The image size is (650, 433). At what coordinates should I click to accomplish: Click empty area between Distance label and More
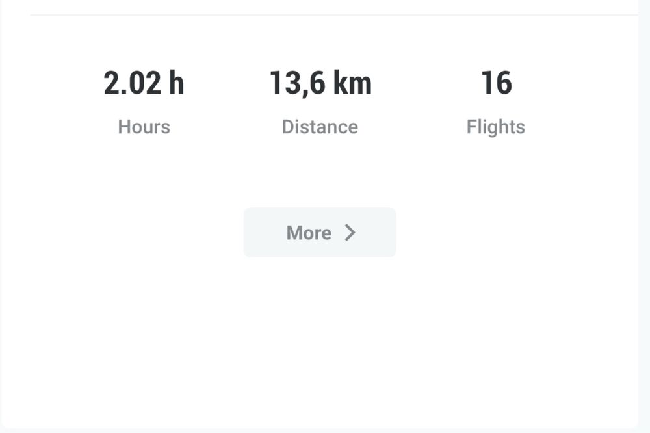pyautogui.click(x=320, y=172)
